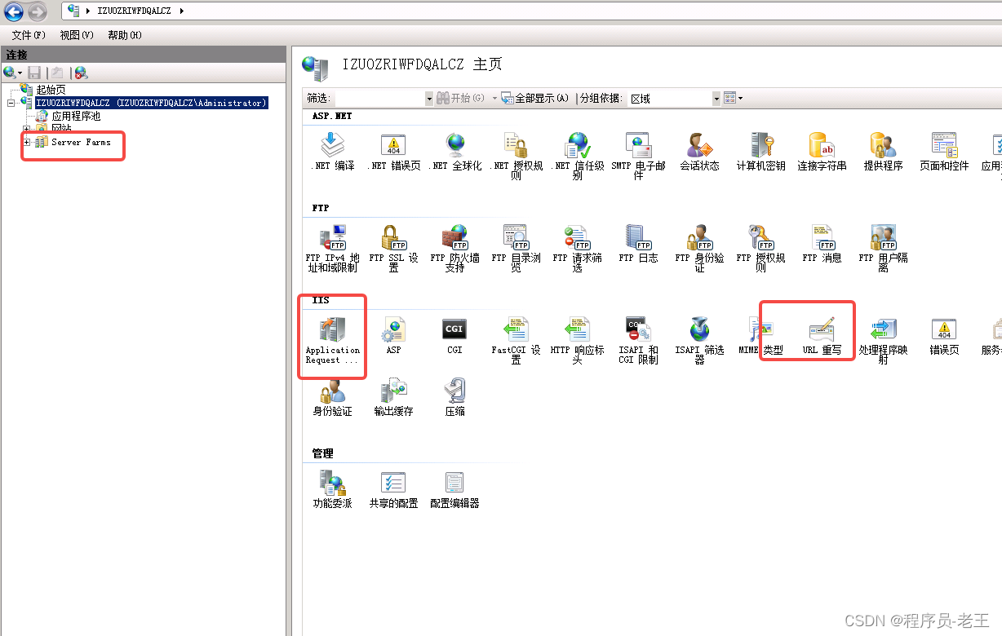The height and width of the screenshot is (636, 1002).
Task: Open the 帮助(H) menu
Action: (125, 35)
